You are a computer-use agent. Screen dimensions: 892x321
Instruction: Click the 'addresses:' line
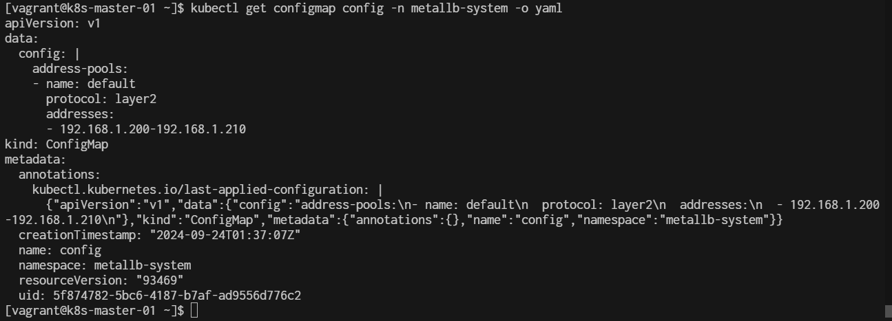click(81, 114)
